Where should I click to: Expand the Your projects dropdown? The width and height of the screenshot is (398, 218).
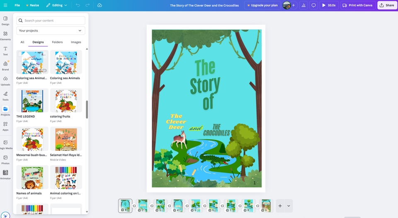[51, 31]
